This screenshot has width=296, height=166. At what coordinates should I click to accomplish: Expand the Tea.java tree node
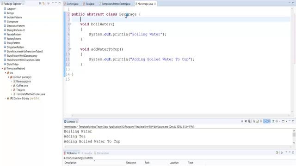(x=11, y=90)
